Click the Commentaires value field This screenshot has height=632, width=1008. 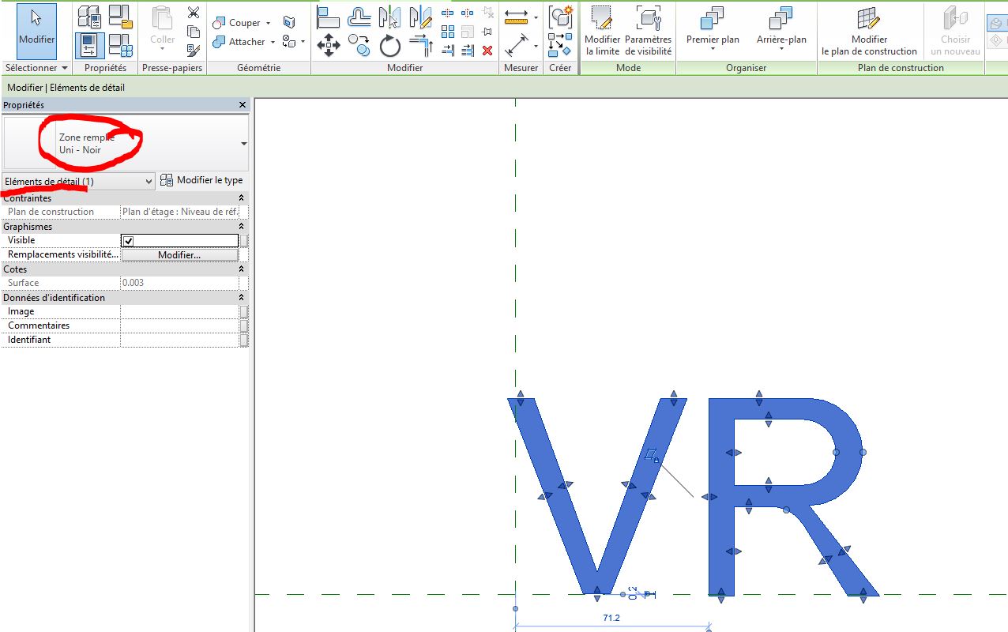[179, 325]
